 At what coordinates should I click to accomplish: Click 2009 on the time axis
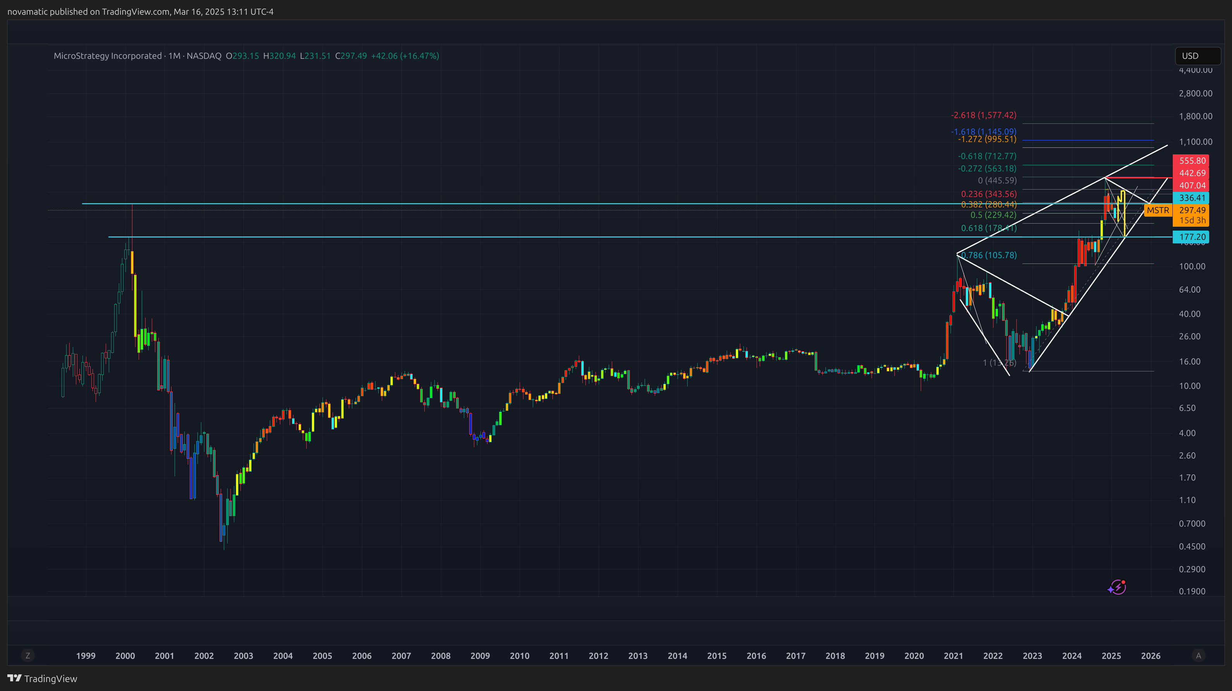tap(480, 656)
